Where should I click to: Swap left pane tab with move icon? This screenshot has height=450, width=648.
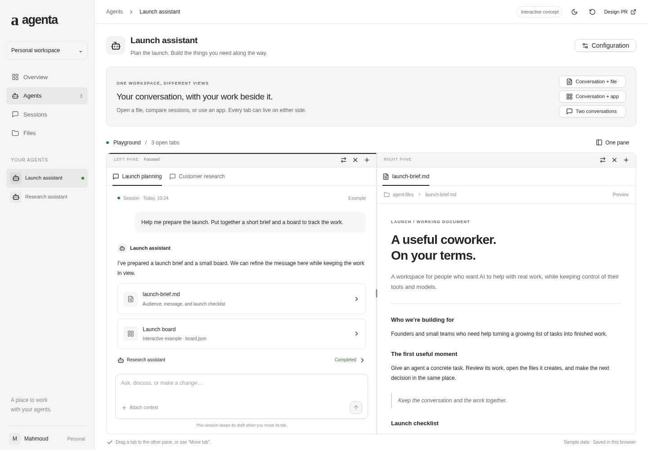(x=343, y=160)
